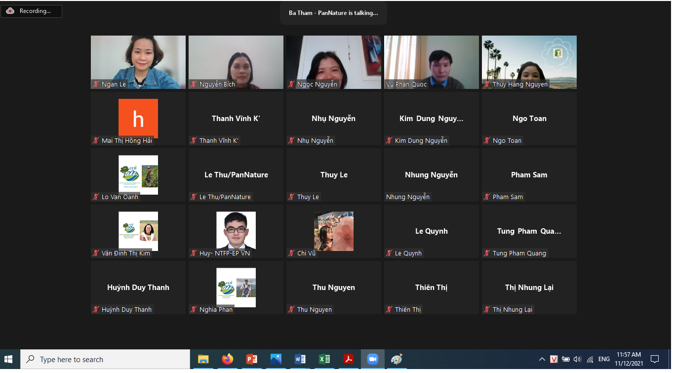The image size is (673, 373).
Task: Click the Type here to search box
Action: 105,359
